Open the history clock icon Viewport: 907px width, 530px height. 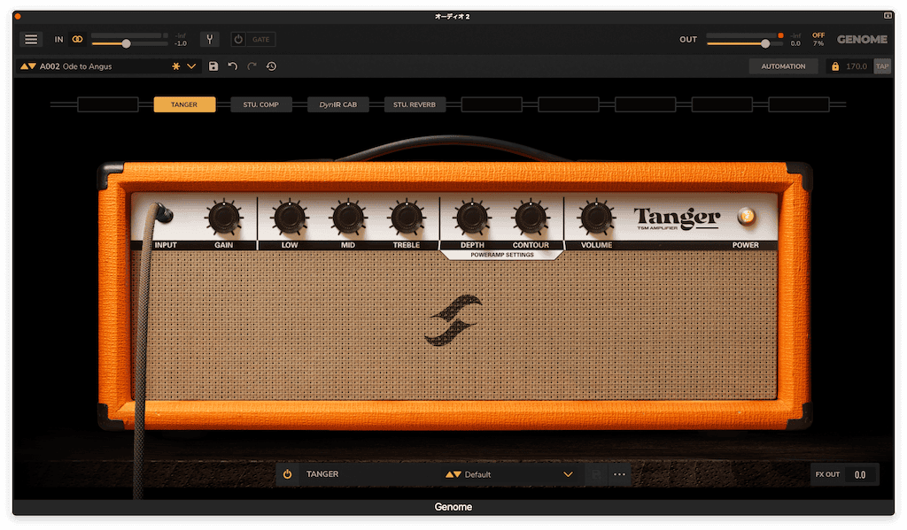tap(271, 66)
